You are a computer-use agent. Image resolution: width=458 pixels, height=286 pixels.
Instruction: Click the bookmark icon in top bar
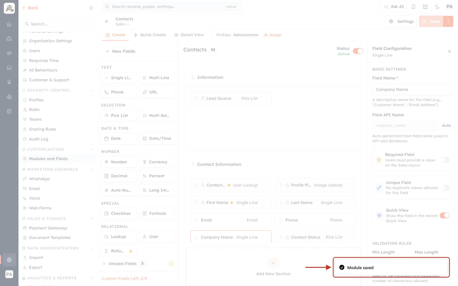[413, 7]
